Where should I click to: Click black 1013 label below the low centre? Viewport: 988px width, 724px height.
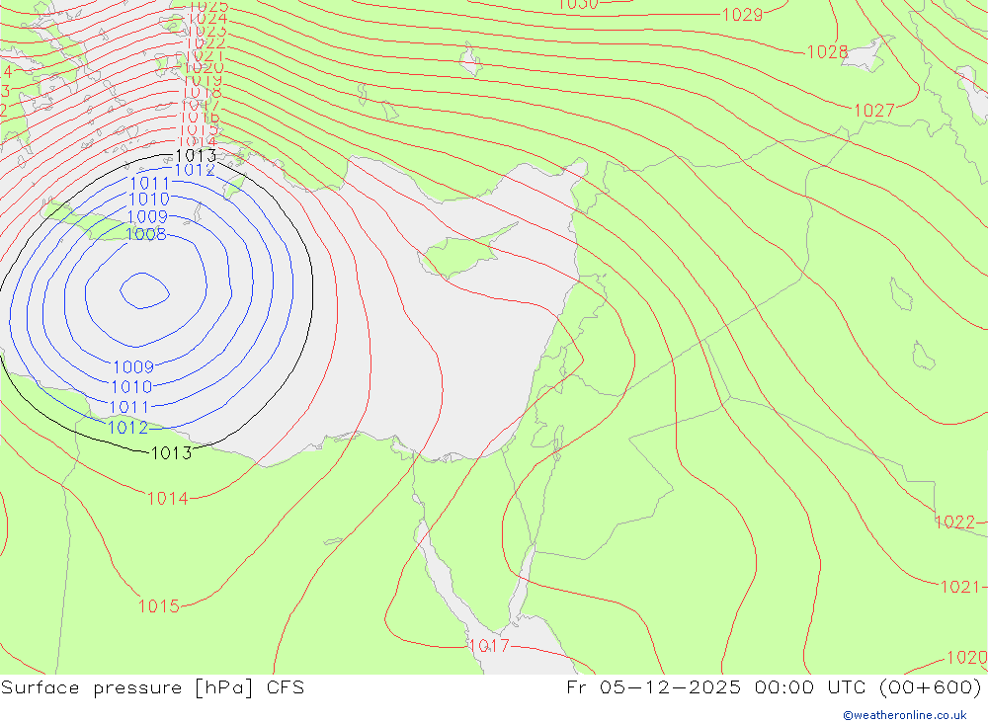pyautogui.click(x=171, y=453)
